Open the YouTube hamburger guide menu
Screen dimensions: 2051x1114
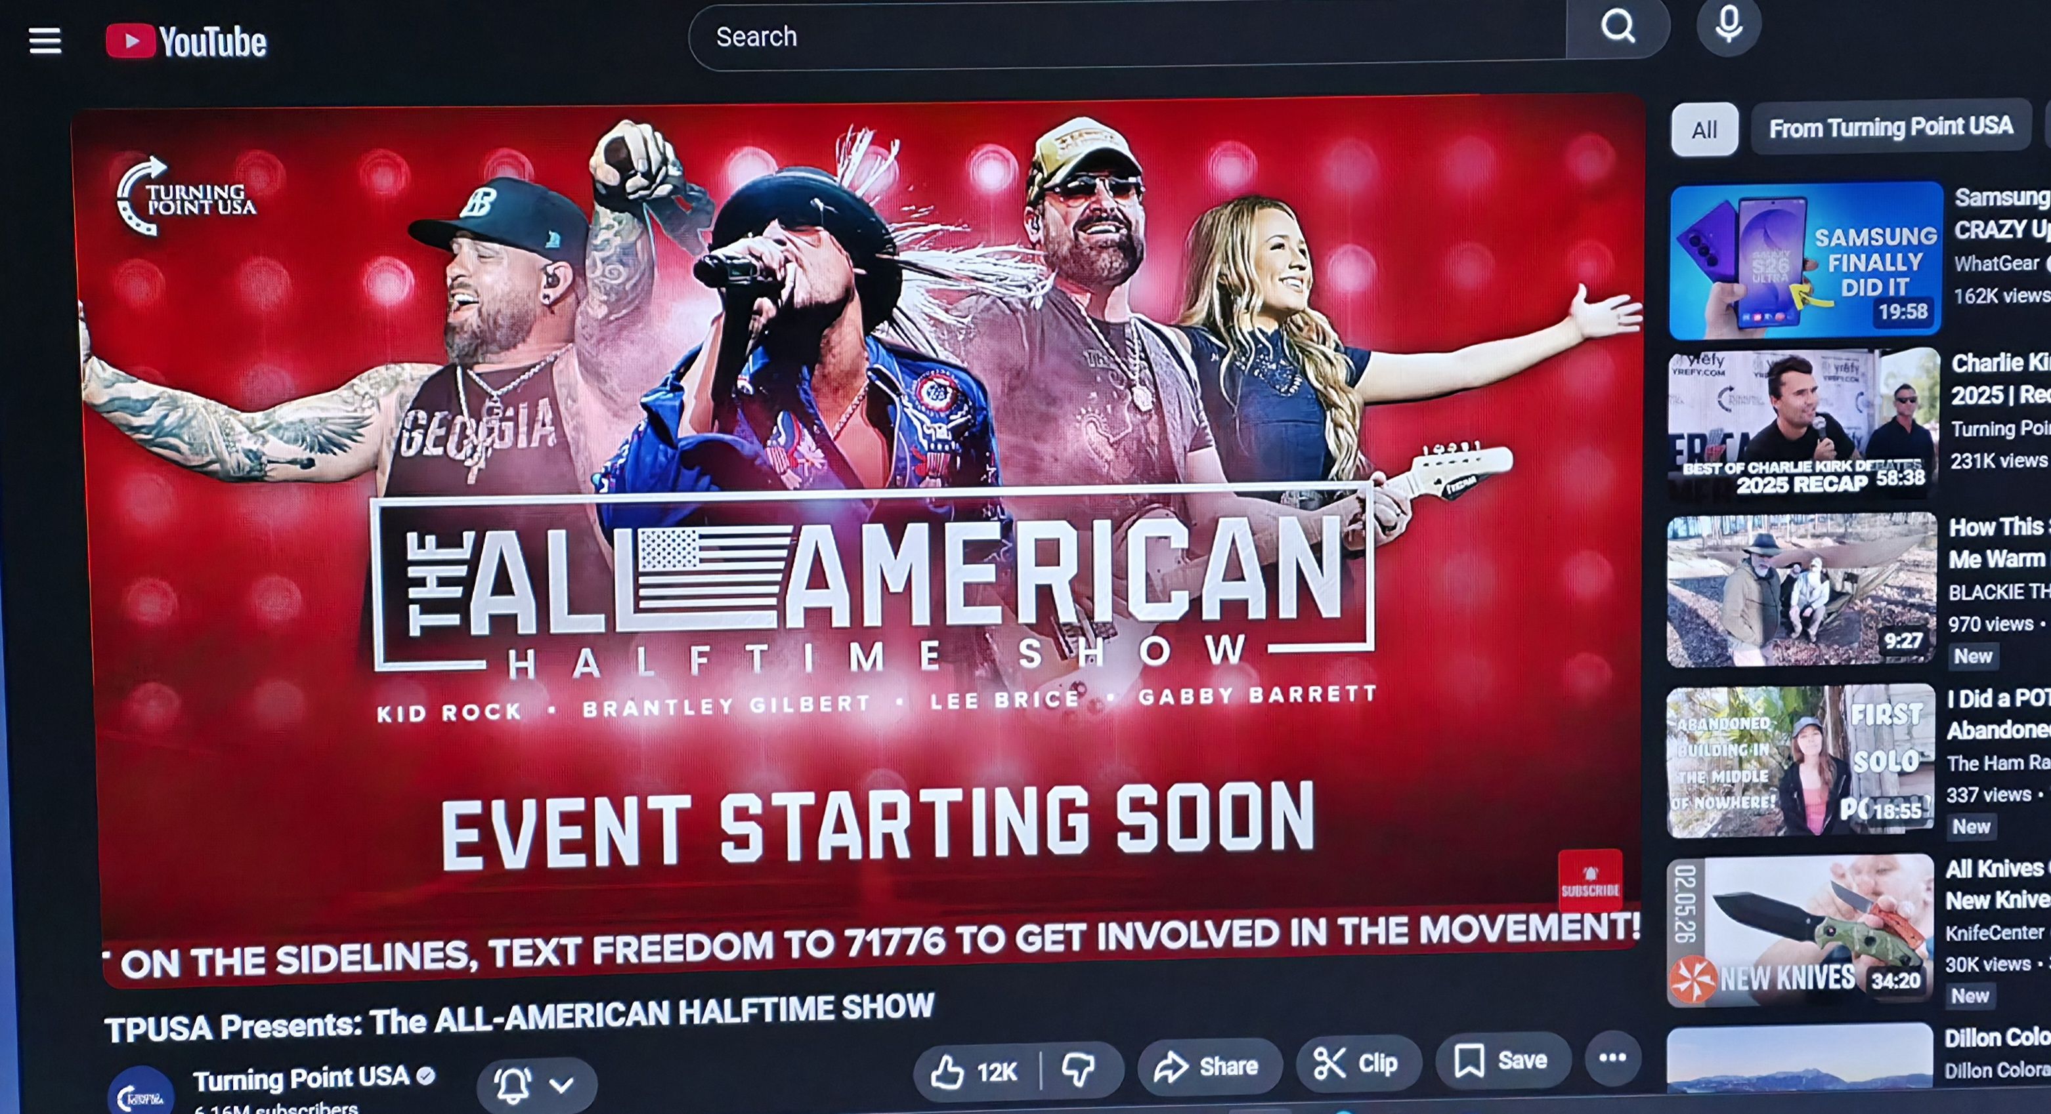pyautogui.click(x=45, y=41)
